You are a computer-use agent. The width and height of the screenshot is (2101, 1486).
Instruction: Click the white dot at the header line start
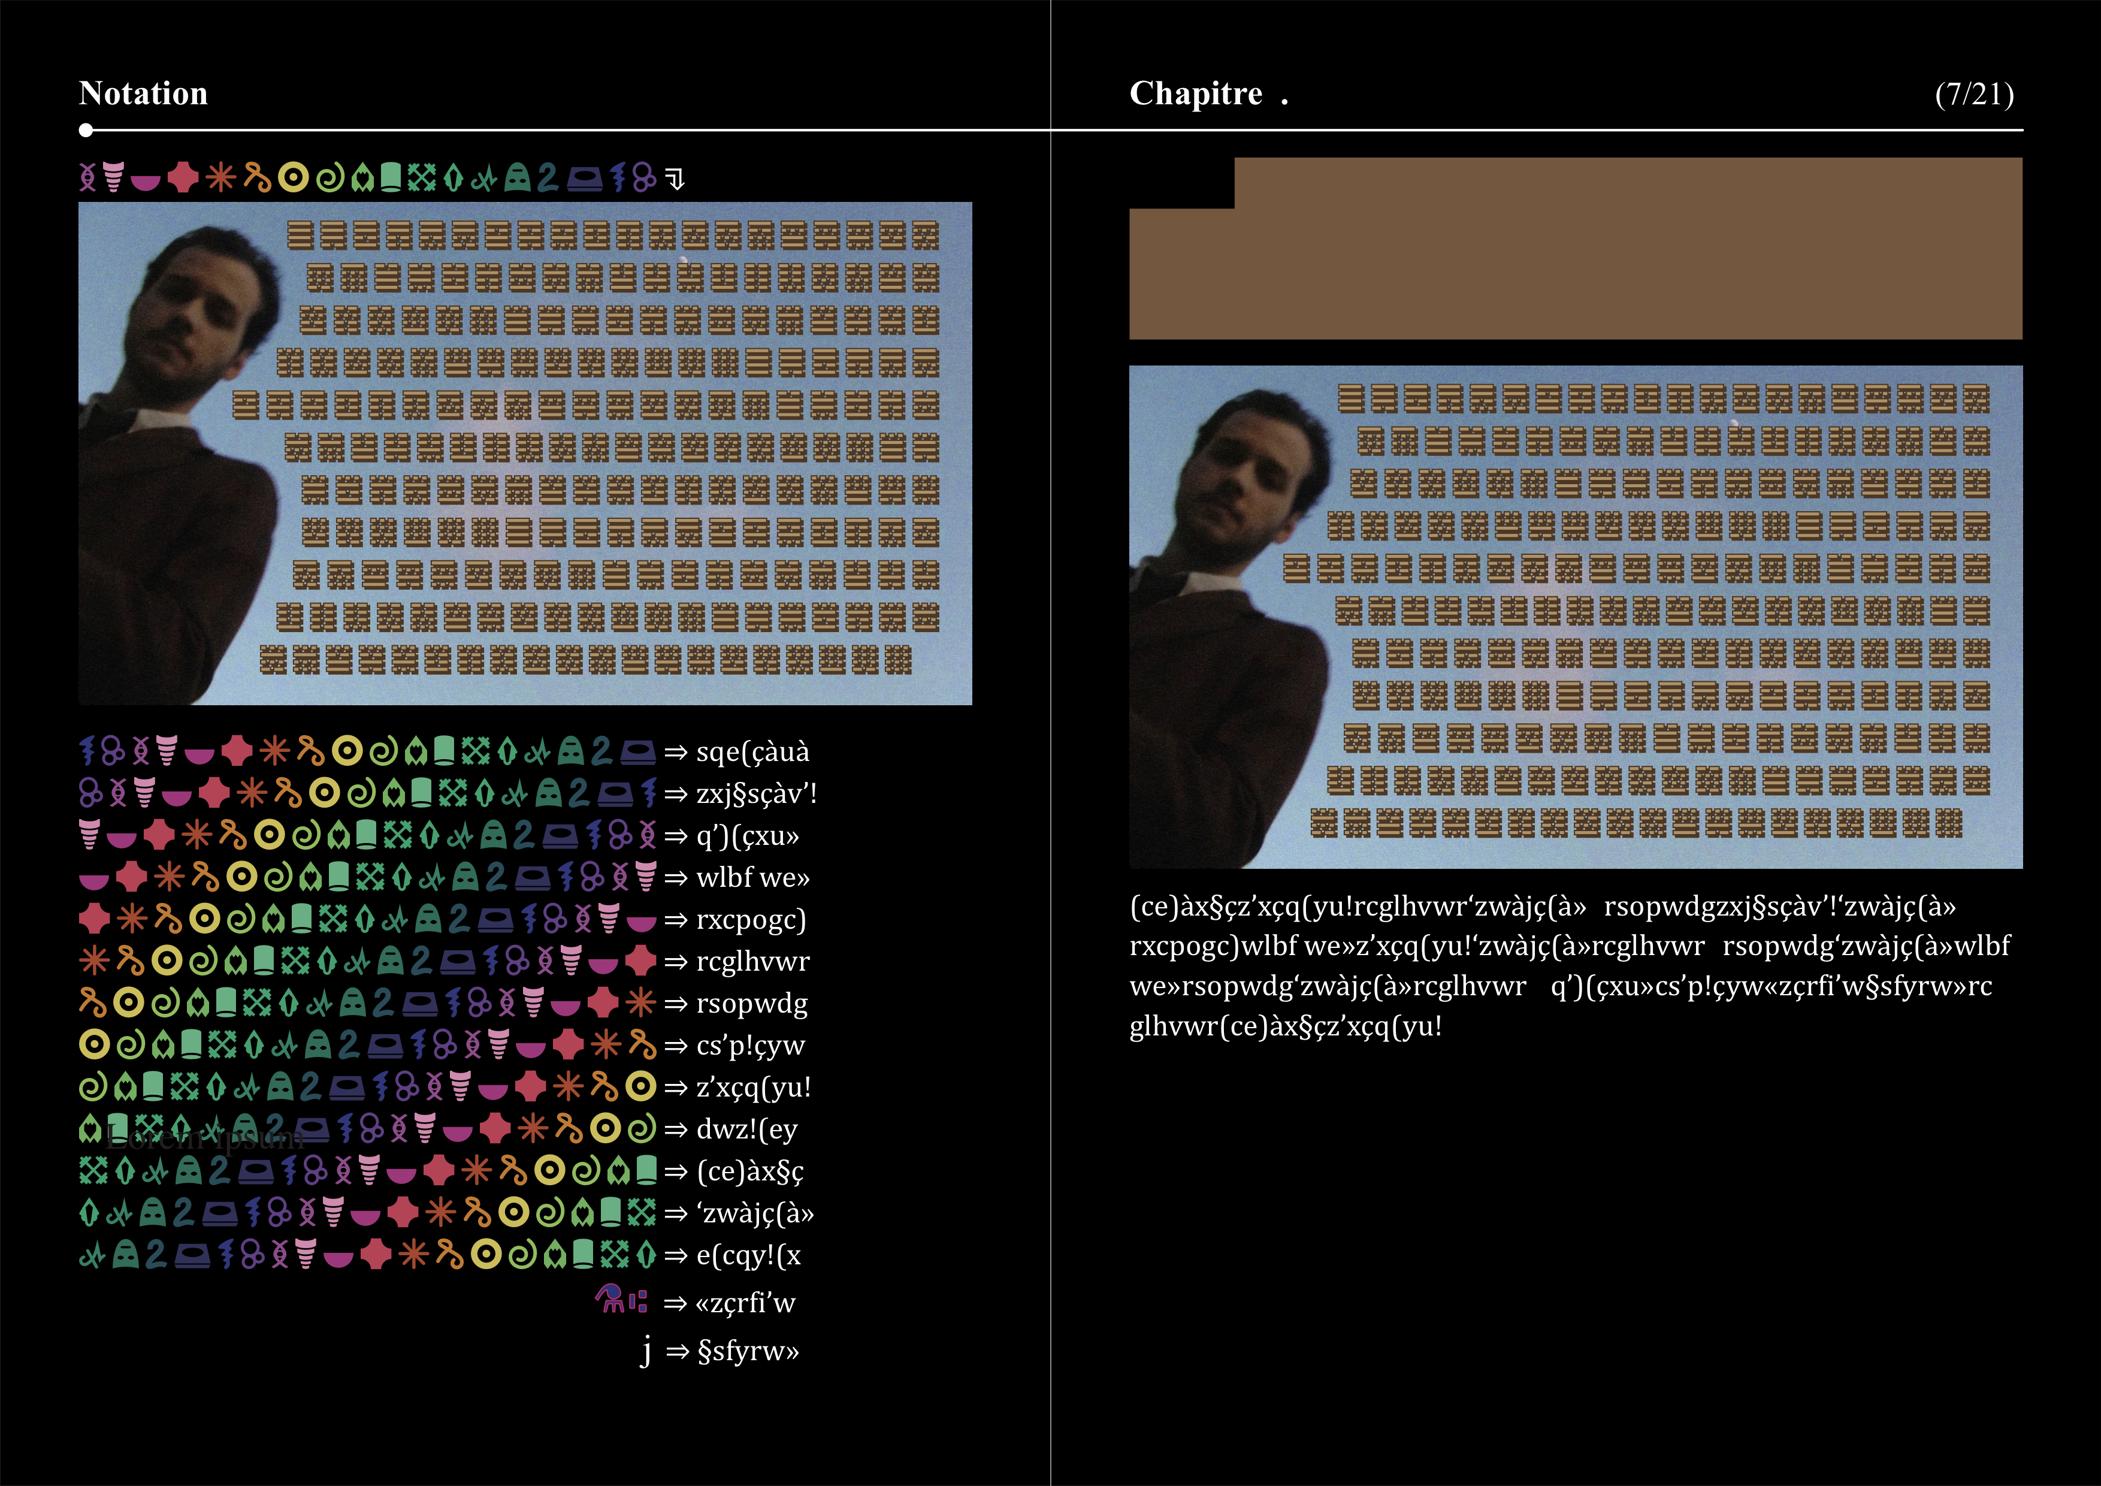pos(86,130)
